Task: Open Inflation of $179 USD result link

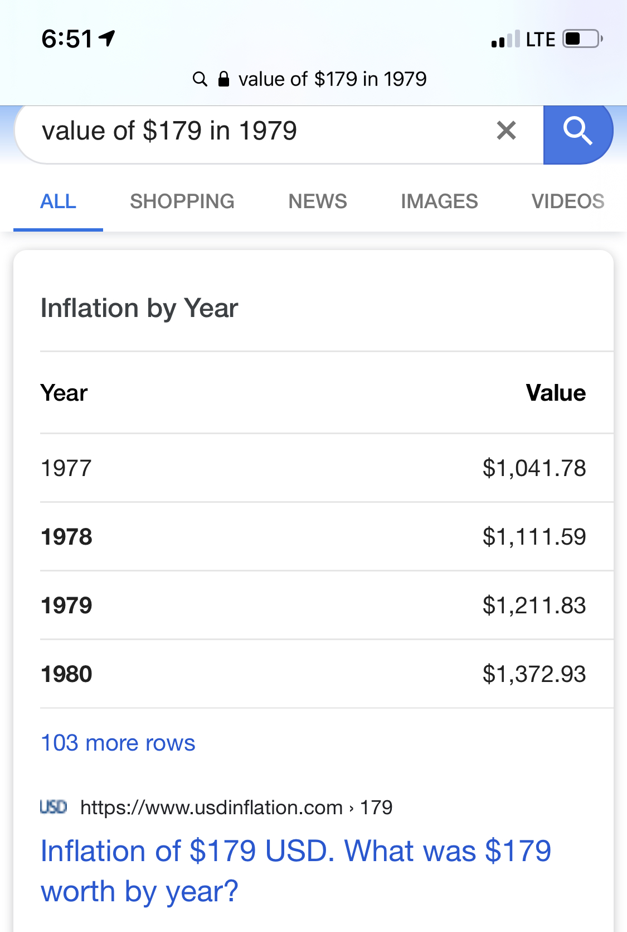Action: tap(296, 871)
